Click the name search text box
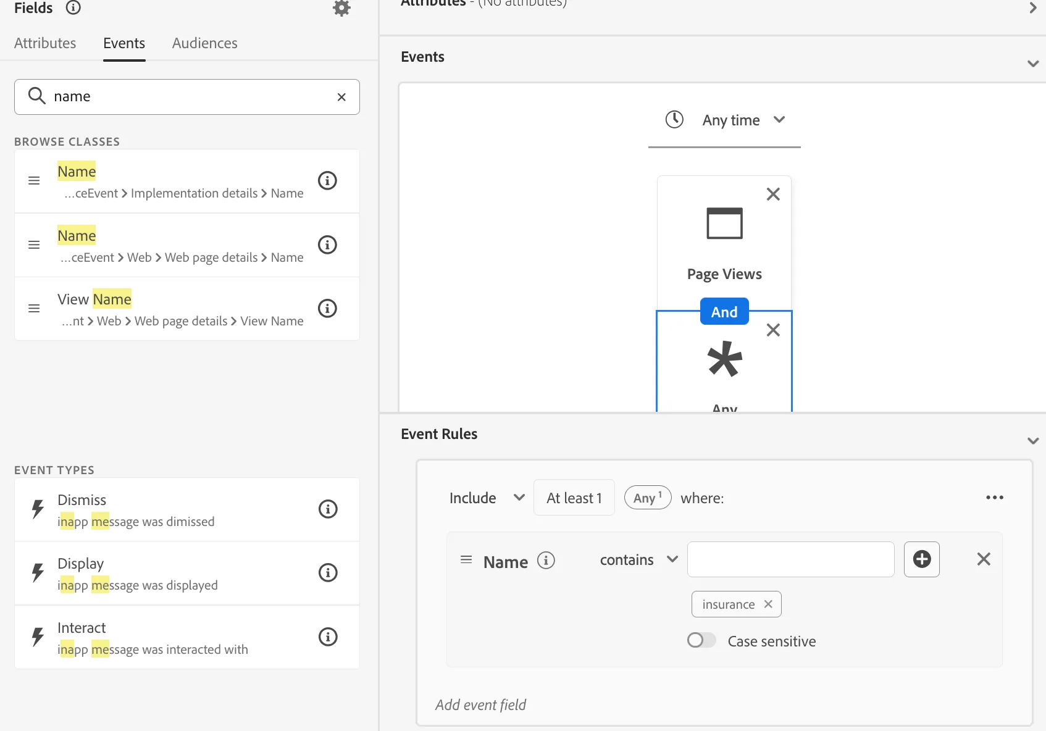 click(x=187, y=97)
